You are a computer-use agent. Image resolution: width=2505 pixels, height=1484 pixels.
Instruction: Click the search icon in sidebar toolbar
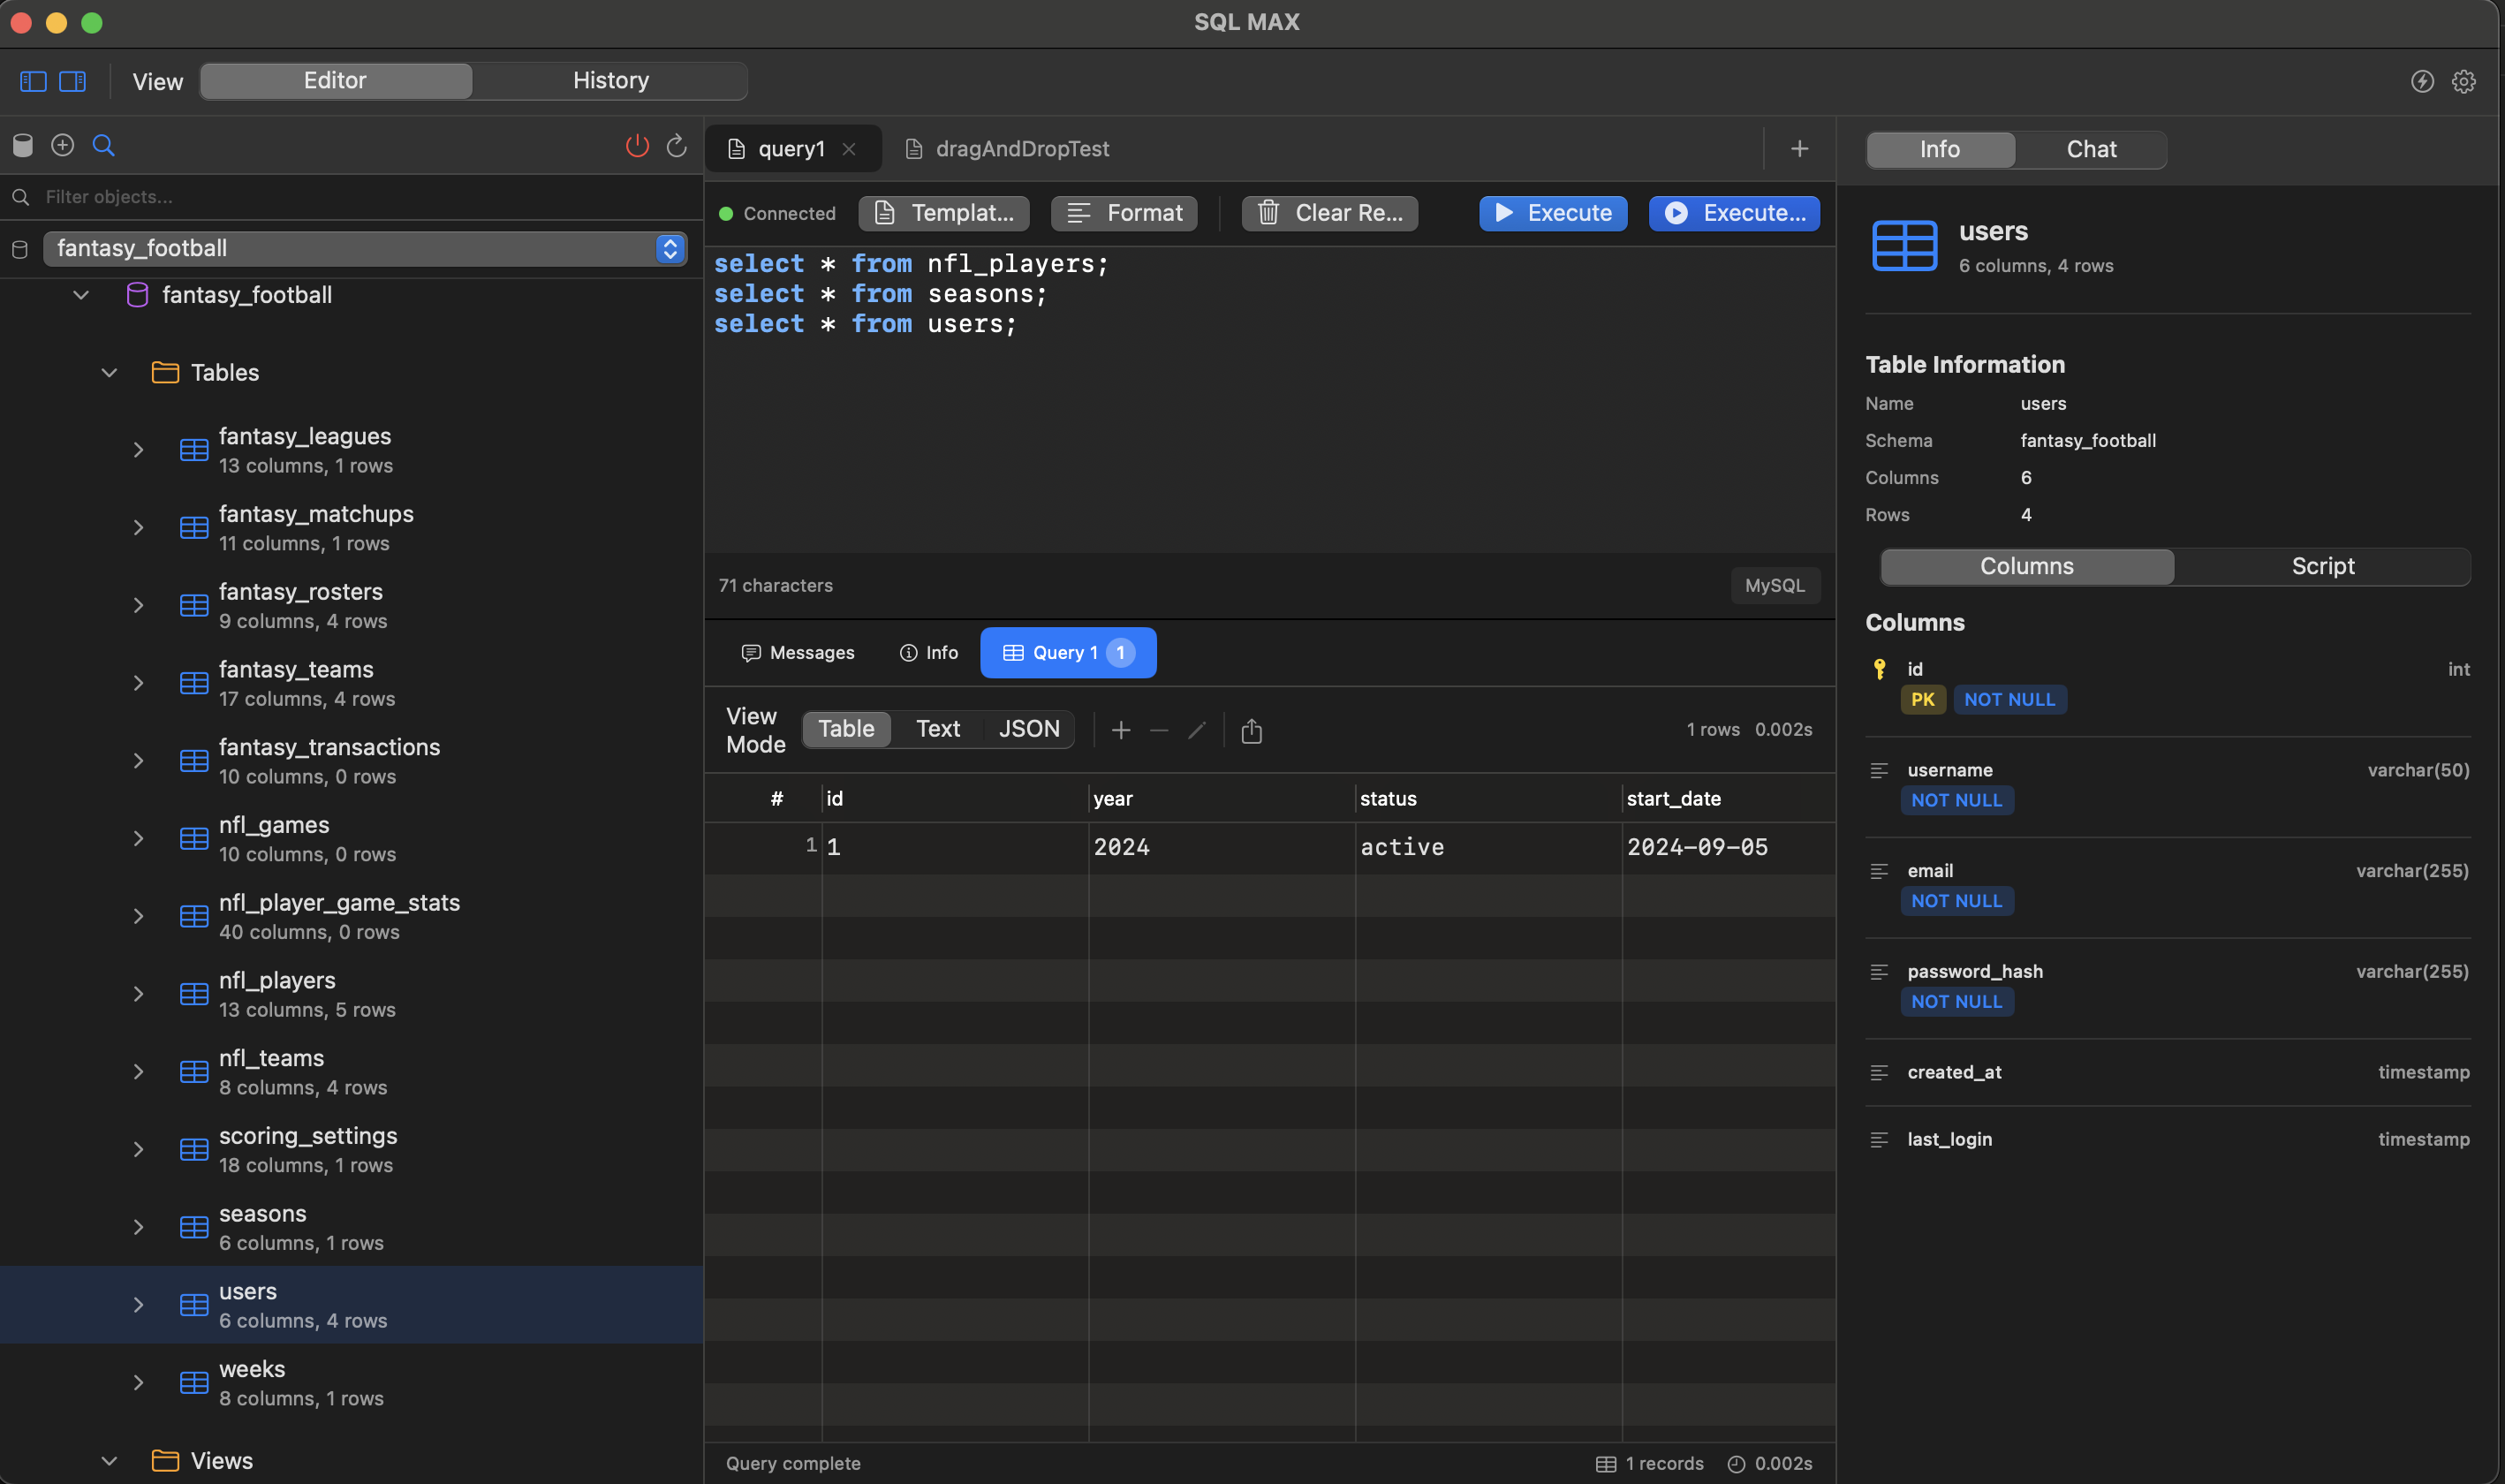pyautogui.click(x=104, y=145)
